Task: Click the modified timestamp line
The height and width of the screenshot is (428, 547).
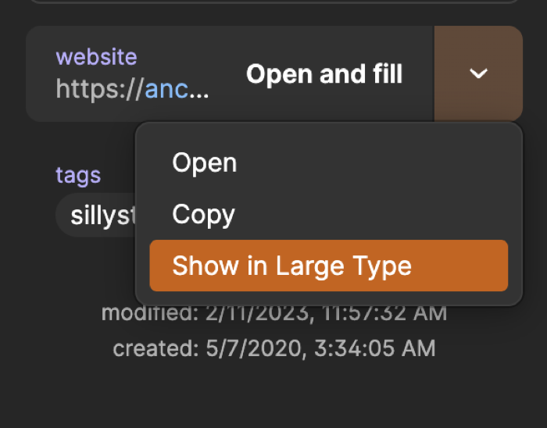Action: 273,315
